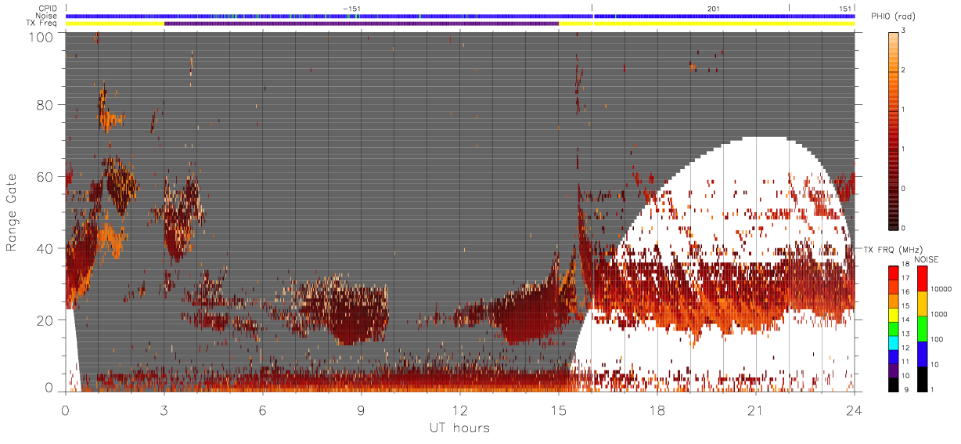Click the 2 label on PHI0 colorbar

tap(905, 70)
